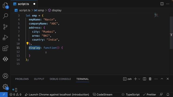Viewport: 173px width, 97px height.
Task: Click the editor minimap
Action: [156, 15]
